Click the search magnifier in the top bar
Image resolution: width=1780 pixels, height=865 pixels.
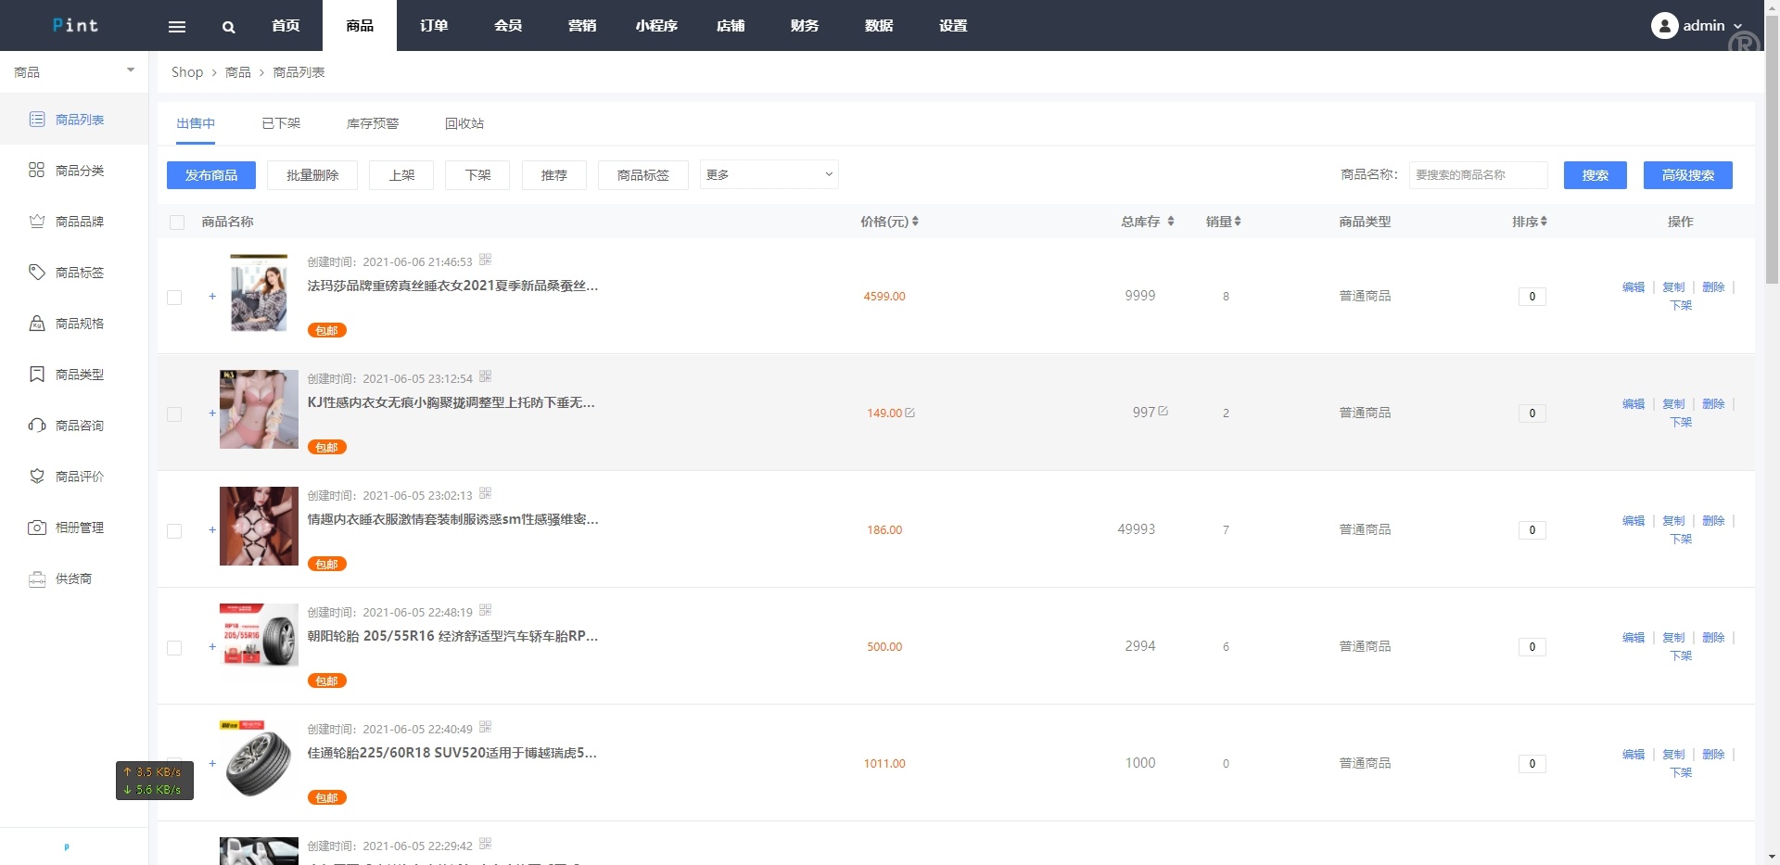point(228,26)
